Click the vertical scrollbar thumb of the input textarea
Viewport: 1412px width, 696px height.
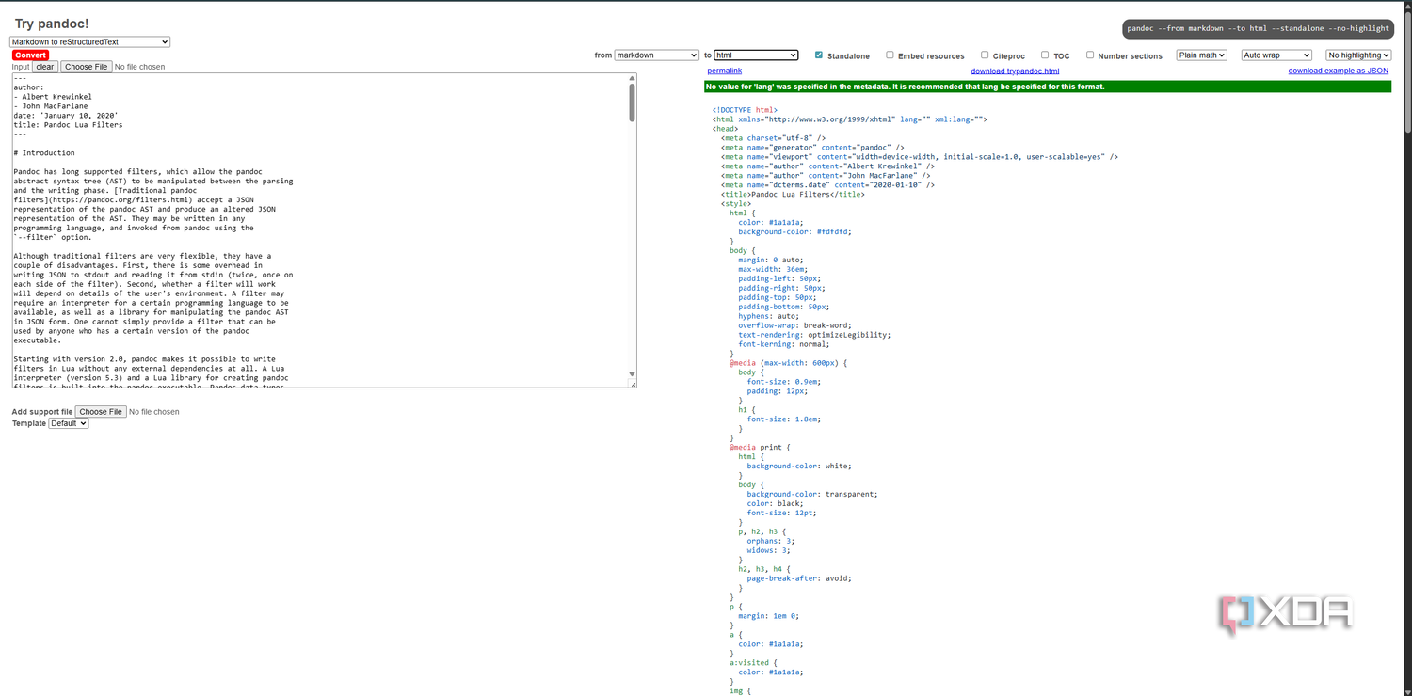coord(633,102)
